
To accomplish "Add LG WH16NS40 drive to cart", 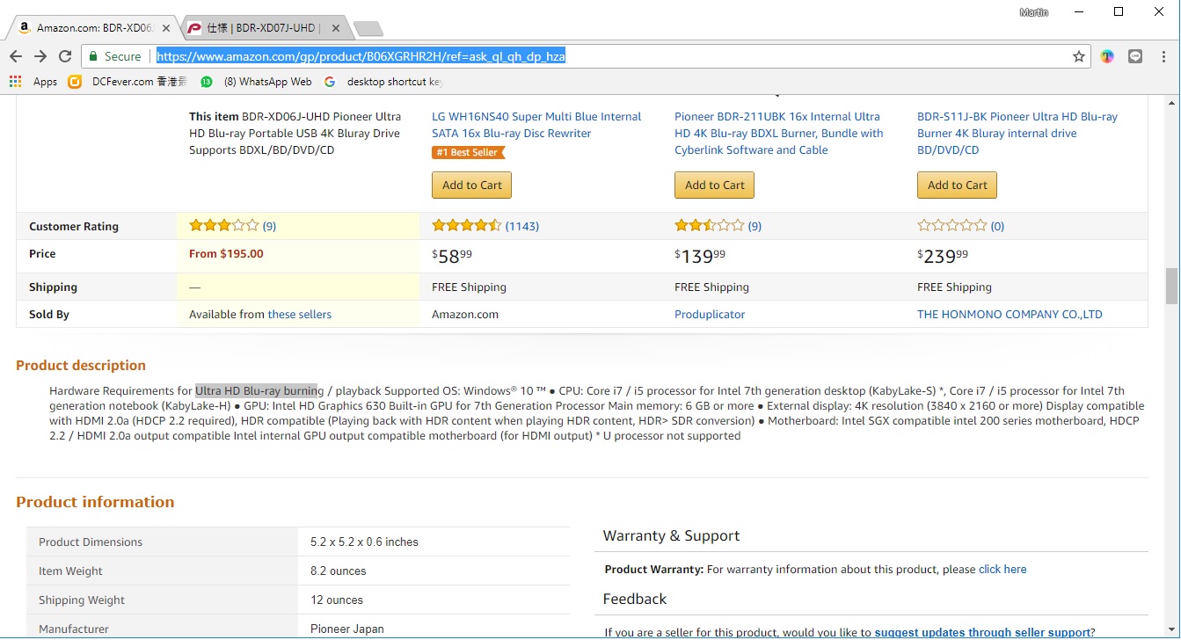I will click(472, 185).
